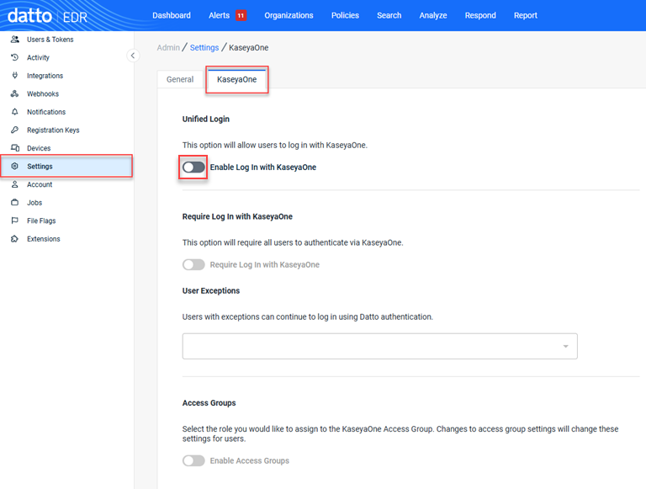The height and width of the screenshot is (489, 646).
Task: Click the Notifications bell icon
Action: [x=15, y=112]
